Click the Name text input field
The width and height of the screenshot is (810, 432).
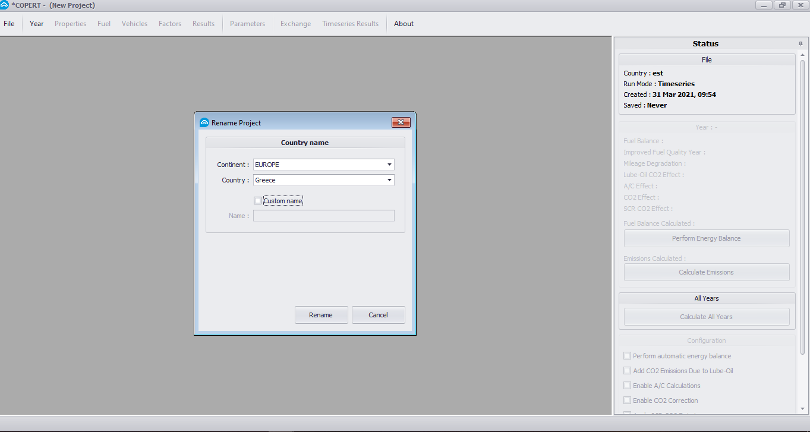pyautogui.click(x=323, y=216)
